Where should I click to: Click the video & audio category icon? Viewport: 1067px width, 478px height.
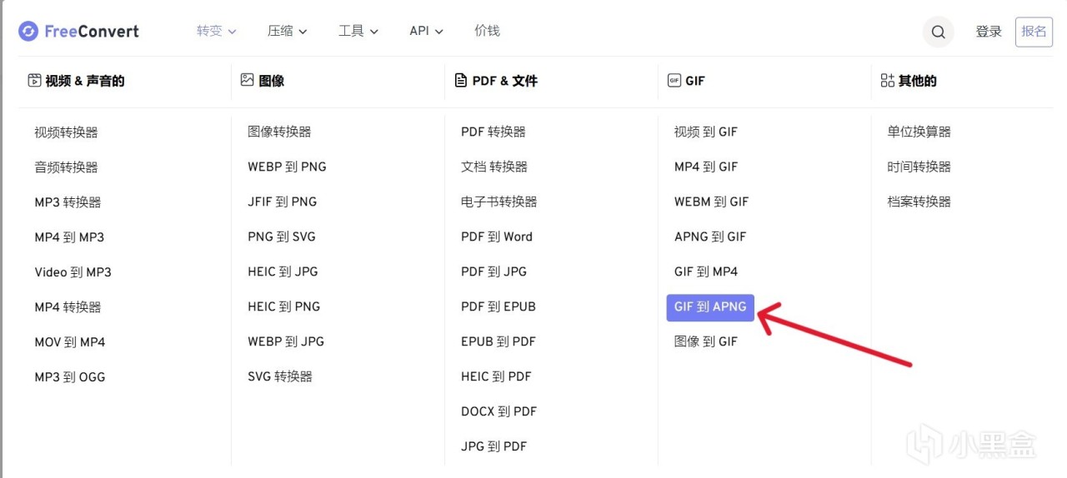tap(34, 81)
